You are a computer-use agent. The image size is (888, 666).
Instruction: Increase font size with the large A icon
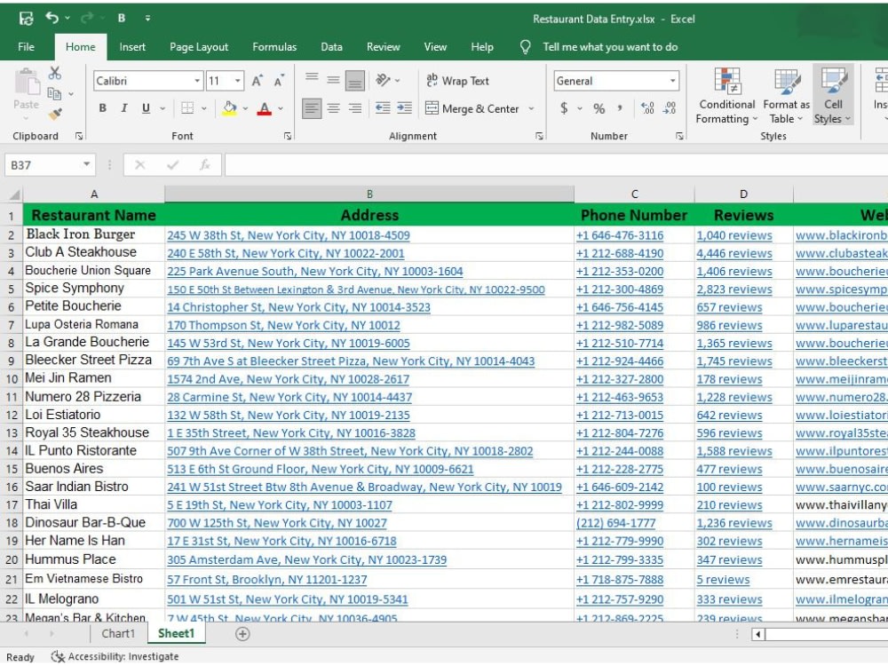(258, 81)
